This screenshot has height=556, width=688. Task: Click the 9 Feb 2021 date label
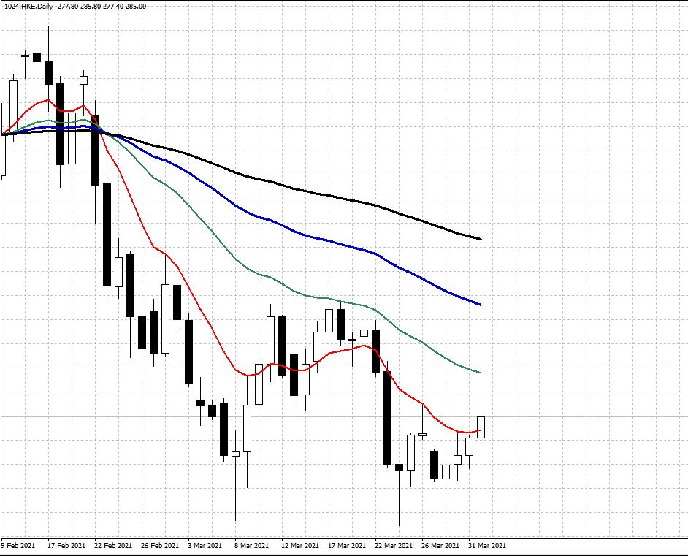18,545
